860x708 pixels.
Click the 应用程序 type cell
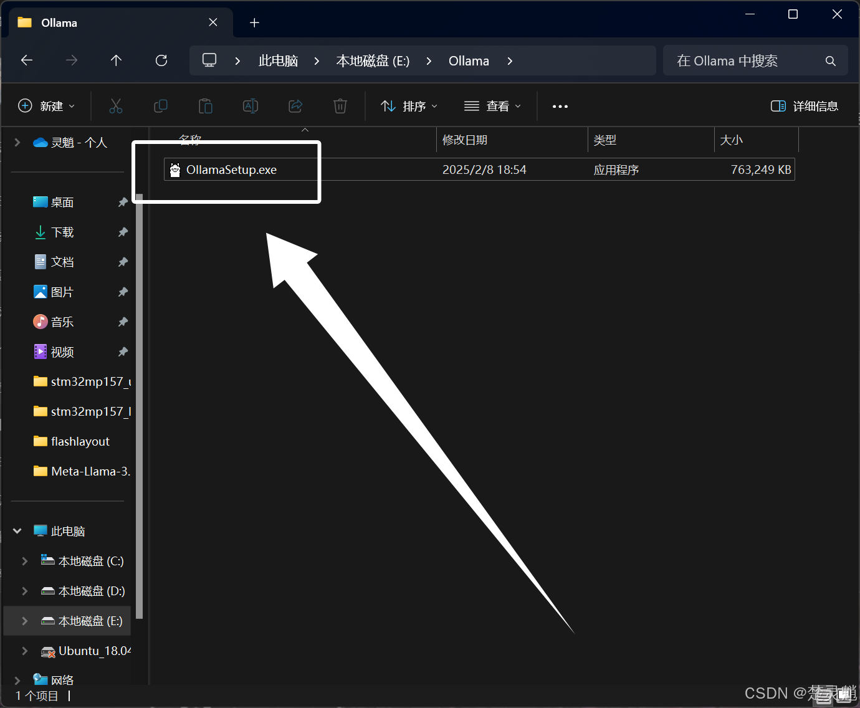point(616,170)
